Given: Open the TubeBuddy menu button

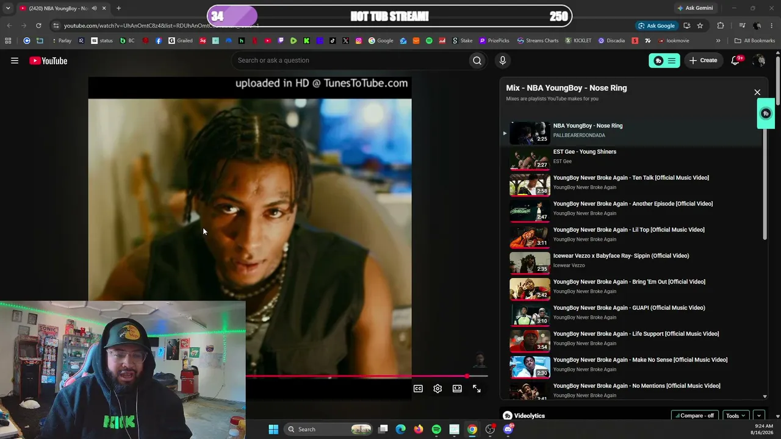Looking at the screenshot, I should coord(664,60).
